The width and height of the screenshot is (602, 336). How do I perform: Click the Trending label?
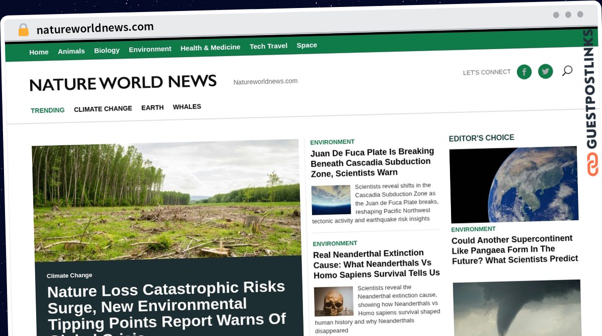click(48, 110)
